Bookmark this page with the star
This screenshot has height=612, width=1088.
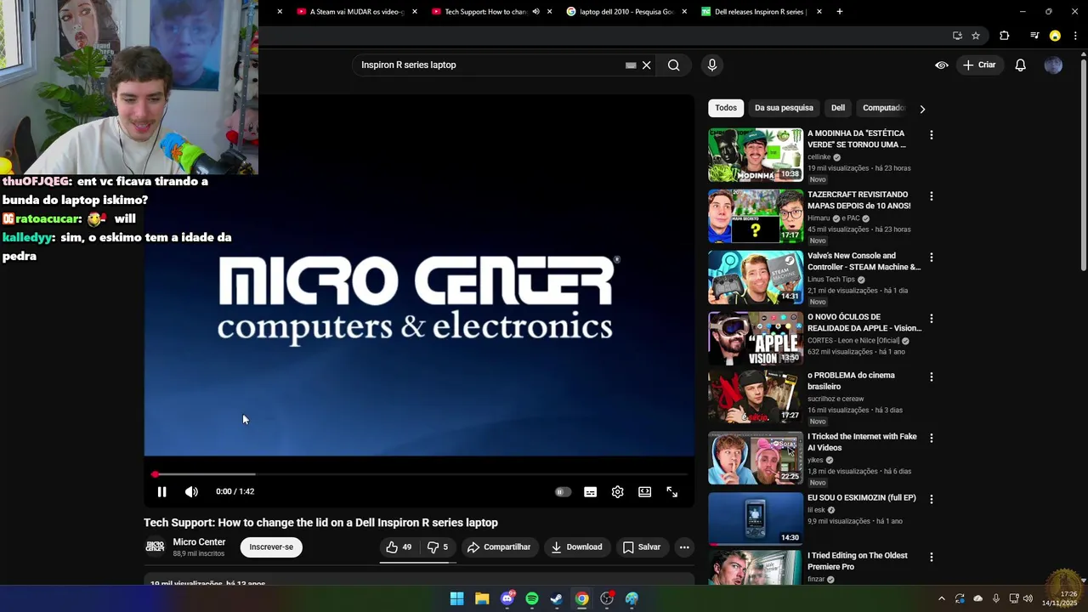point(976,36)
